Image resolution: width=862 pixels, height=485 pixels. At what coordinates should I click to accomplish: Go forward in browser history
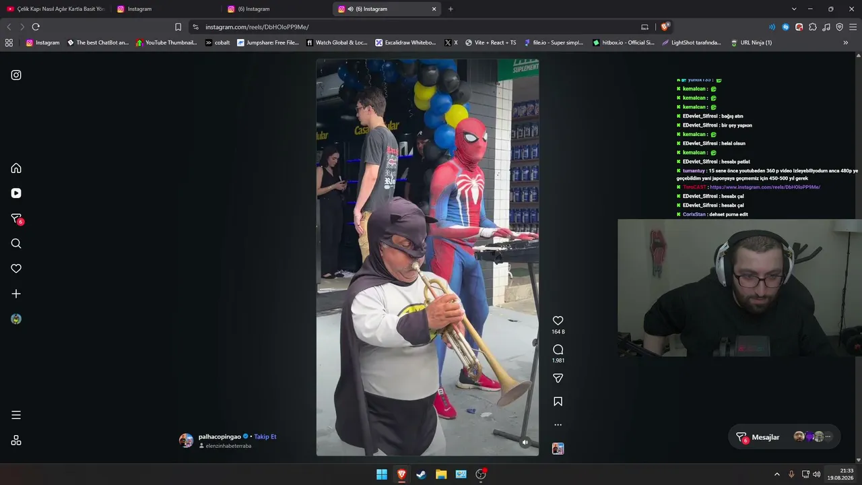pos(22,27)
